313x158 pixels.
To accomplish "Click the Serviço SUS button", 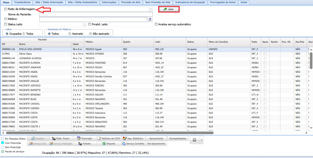I will pyautogui.click(x=38, y=143).
